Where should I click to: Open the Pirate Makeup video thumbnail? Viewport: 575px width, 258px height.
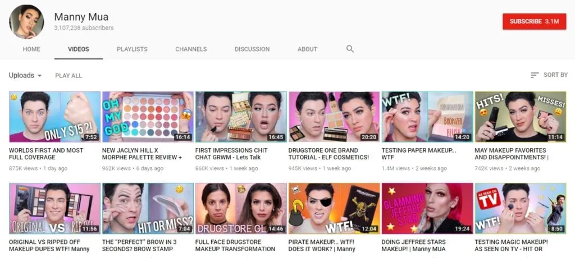334,208
